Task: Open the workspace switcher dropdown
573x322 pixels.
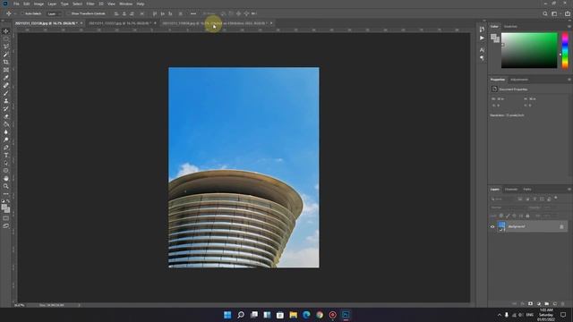Action: pos(555,13)
